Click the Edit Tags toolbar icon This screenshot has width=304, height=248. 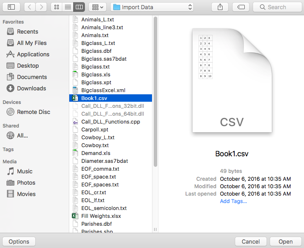(x=241, y=7)
